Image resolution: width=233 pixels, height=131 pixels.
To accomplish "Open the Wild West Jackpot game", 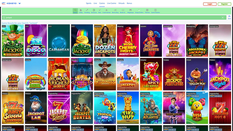I will (105, 74).
